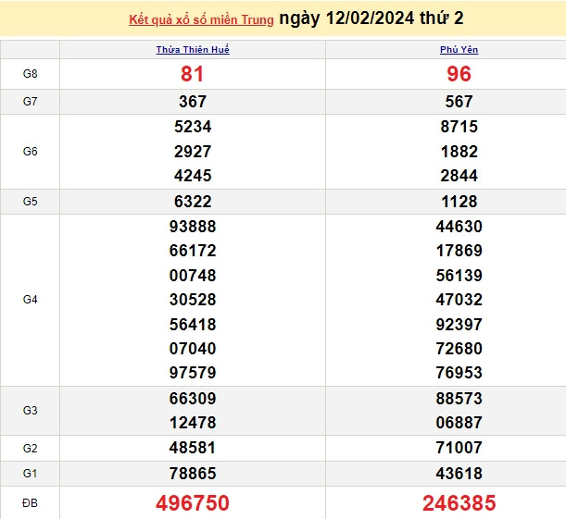This screenshot has height=519, width=566.
Task: Click the G4 row label
Action: pos(30,300)
